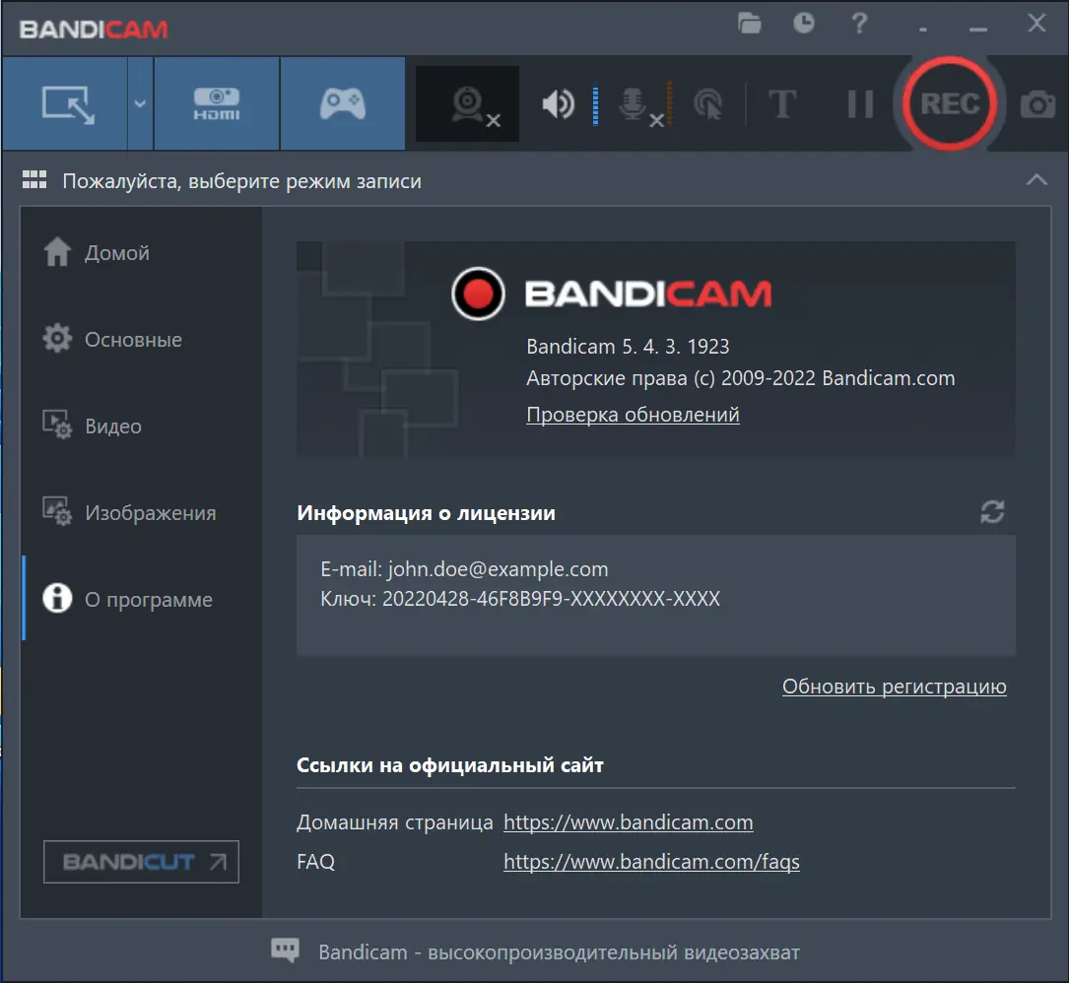
Task: Open https://www.bandicam.com homepage link
Action: click(x=628, y=822)
